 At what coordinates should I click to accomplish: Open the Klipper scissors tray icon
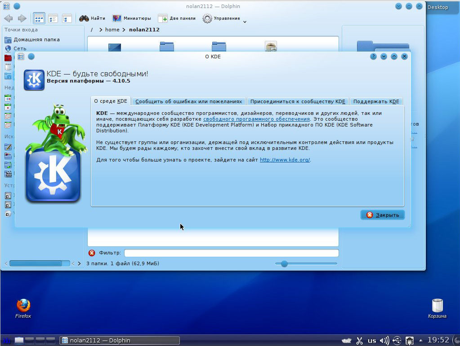pos(359,341)
